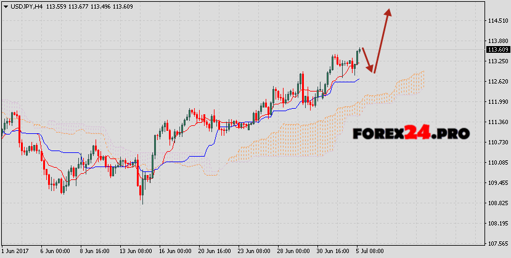Click the 107.565 bottom price label
511x258 pixels.
pyautogui.click(x=497, y=243)
